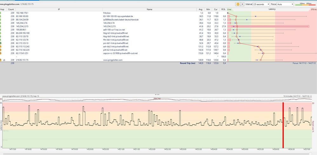Open the Focus Auto dropdown
The image size is (317, 155).
tap(285, 4)
